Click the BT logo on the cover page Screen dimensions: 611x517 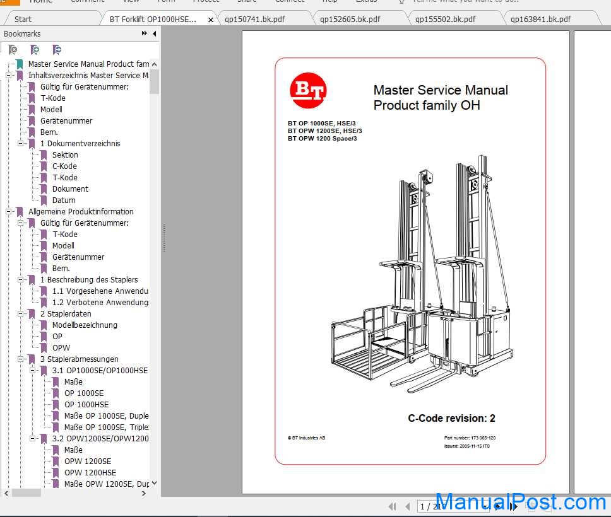point(308,90)
